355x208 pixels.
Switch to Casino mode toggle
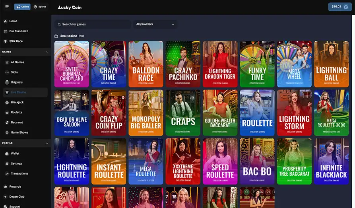(22, 7)
